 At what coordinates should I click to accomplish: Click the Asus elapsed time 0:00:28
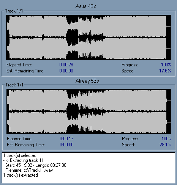click(x=66, y=65)
